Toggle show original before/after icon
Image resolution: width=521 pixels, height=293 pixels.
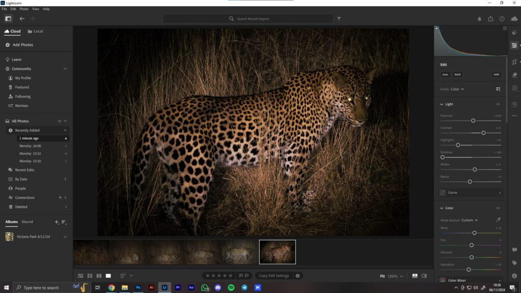(x=424, y=276)
